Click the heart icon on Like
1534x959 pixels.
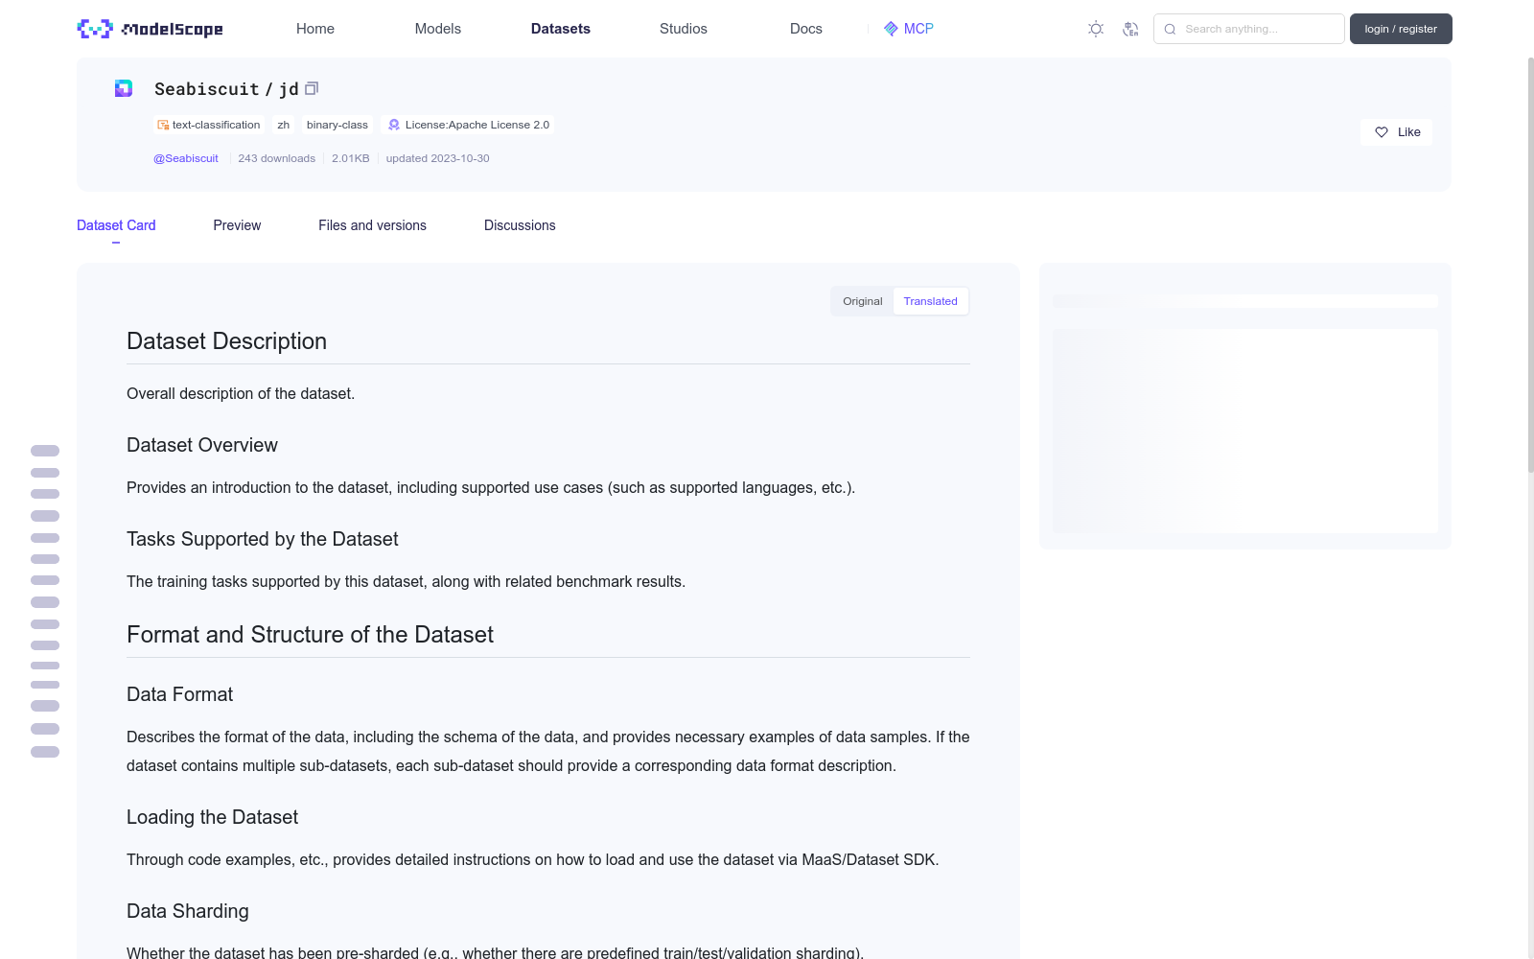click(x=1382, y=132)
